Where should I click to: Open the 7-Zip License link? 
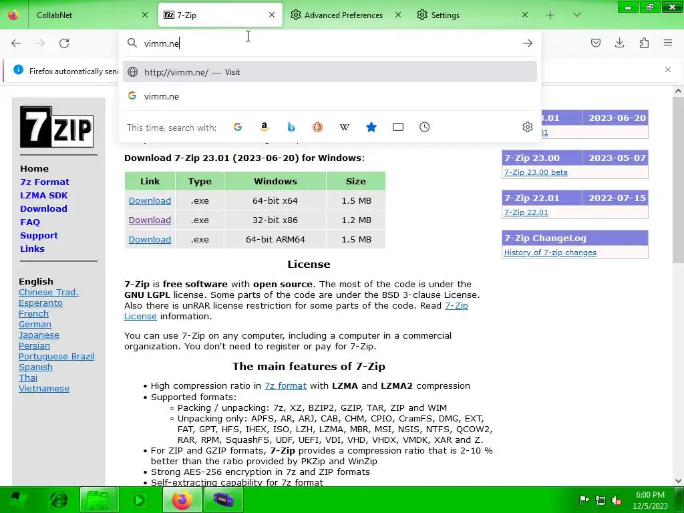456,305
